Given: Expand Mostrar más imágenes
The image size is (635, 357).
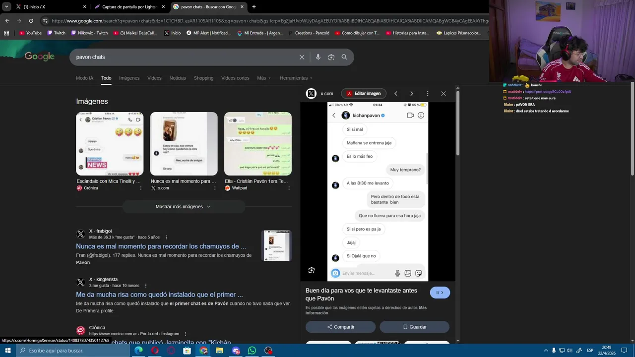Looking at the screenshot, I should (183, 207).
